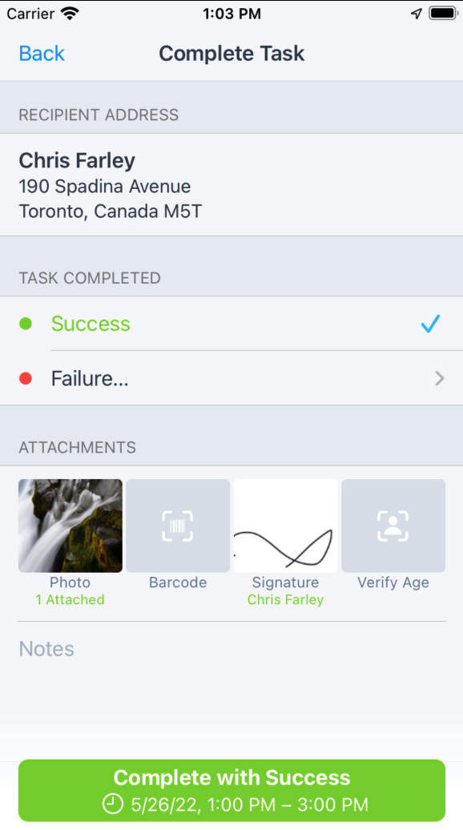The height and width of the screenshot is (830, 463).
Task: Tap the Wi-Fi icon in status bar
Action: pyautogui.click(x=70, y=14)
